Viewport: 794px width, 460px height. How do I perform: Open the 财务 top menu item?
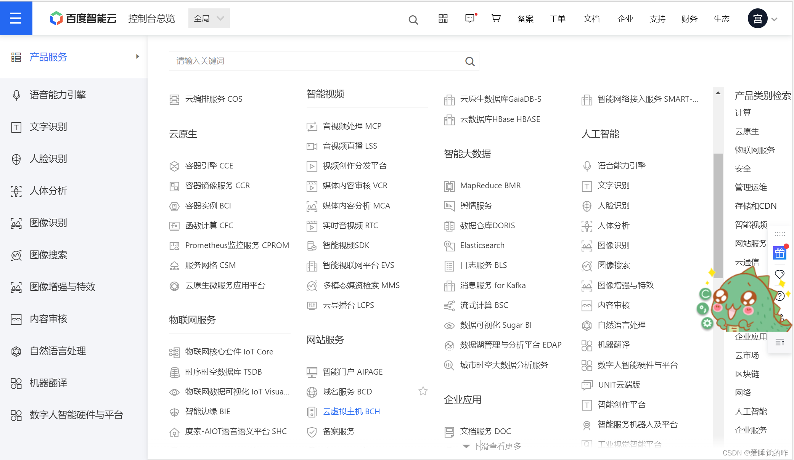click(689, 19)
